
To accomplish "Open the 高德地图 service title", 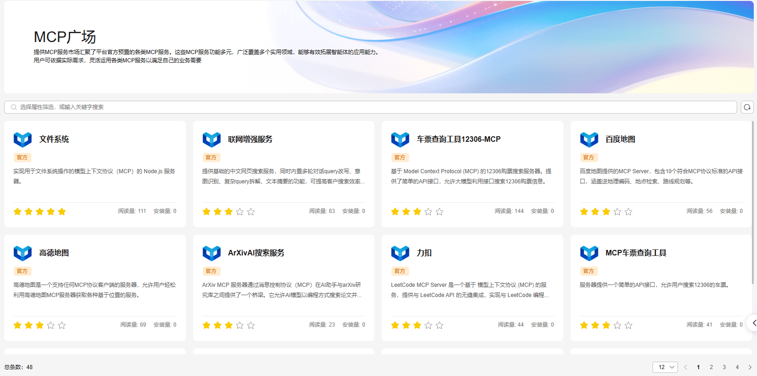I will click(x=54, y=253).
